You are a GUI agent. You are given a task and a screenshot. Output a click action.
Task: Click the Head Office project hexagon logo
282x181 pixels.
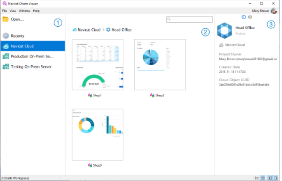(224, 30)
